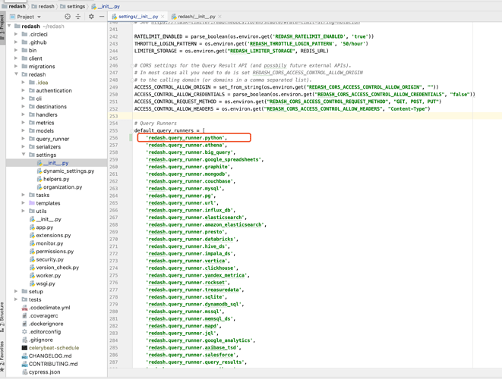Hide the Project panel with minimize icon

click(x=102, y=17)
